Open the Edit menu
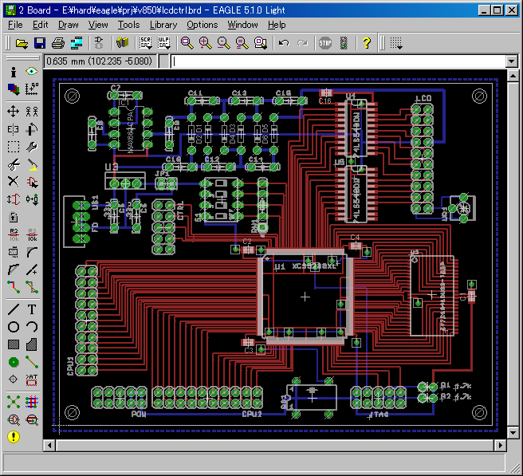 point(40,25)
